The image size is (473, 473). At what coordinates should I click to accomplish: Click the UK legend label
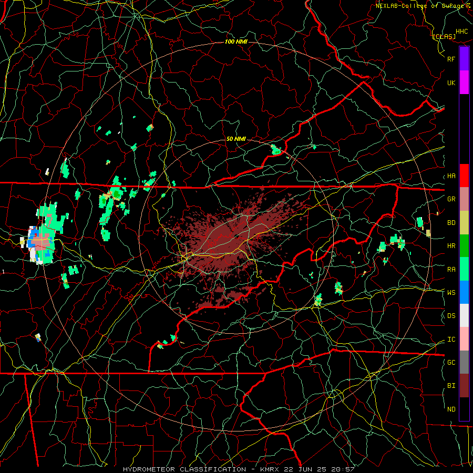point(451,83)
